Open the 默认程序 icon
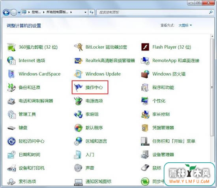Image resolution: width=217 pixels, height=188 pixels. [x=79, y=128]
